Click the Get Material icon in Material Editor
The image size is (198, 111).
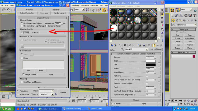pos(112,45)
